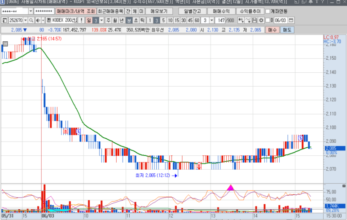Select the 45 minute interval button
347x220 pixels.
pos(190,20)
